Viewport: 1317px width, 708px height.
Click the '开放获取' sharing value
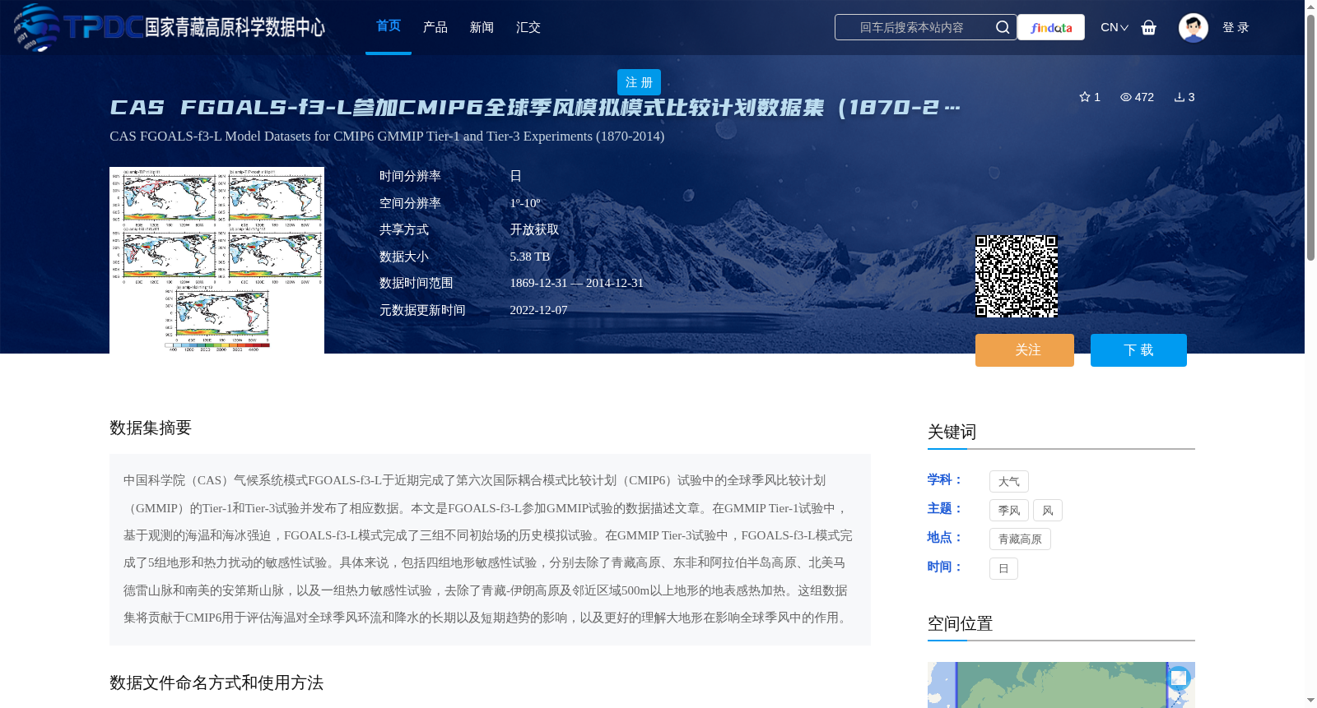pos(534,229)
